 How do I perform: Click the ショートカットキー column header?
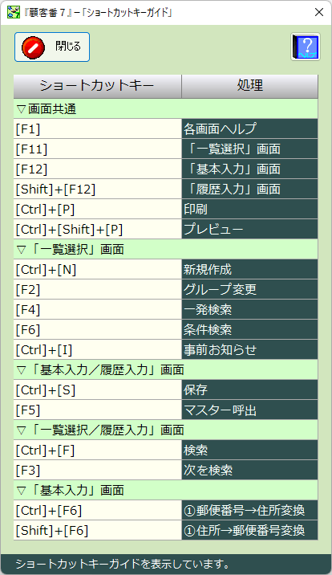point(97,86)
